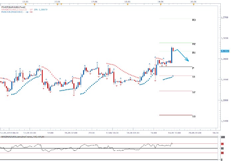This screenshot has width=231, height=161.
Task: Click the RSI 100 level label
Action: pyautogui.click(x=223, y=137)
